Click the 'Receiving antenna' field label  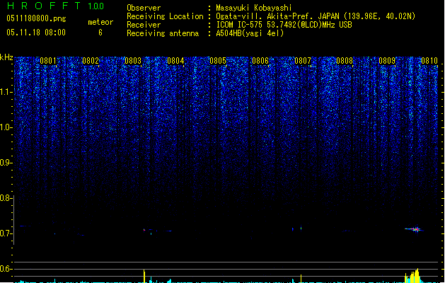[x=163, y=33]
